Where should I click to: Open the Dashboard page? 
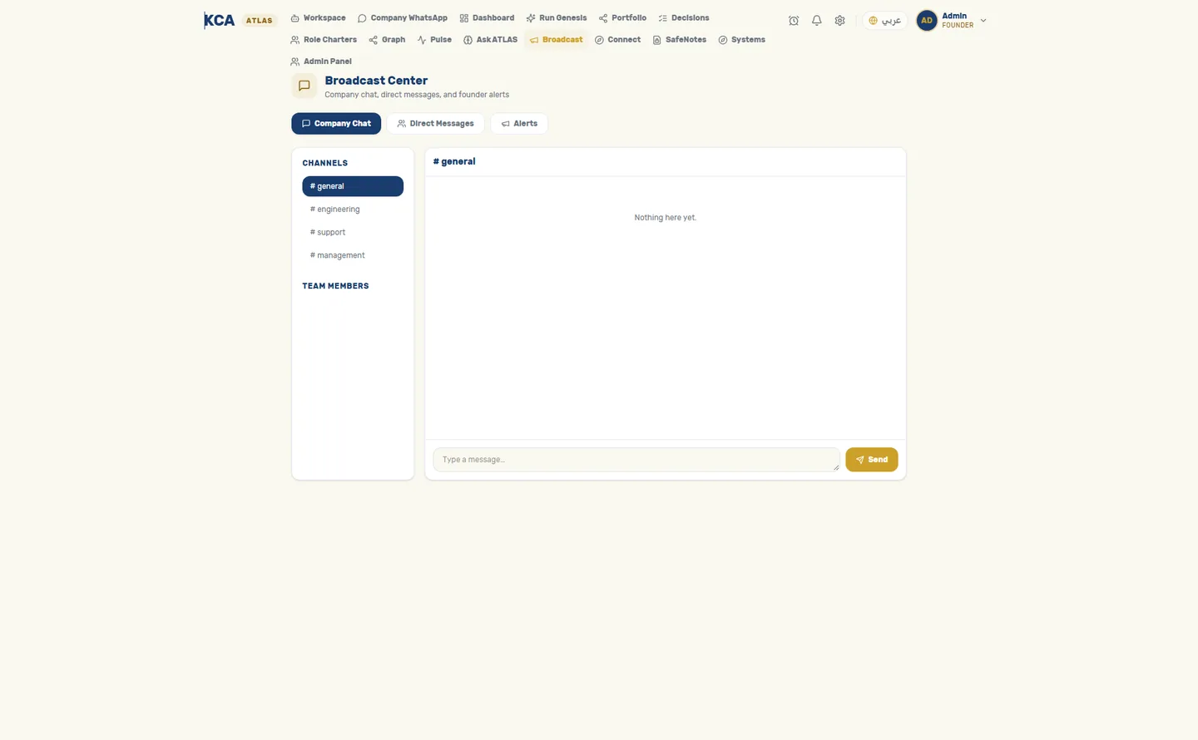pos(487,18)
